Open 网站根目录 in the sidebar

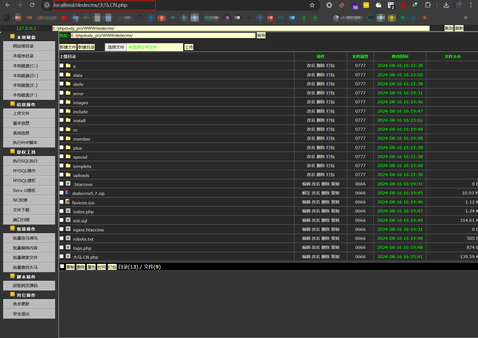[x=29, y=46]
